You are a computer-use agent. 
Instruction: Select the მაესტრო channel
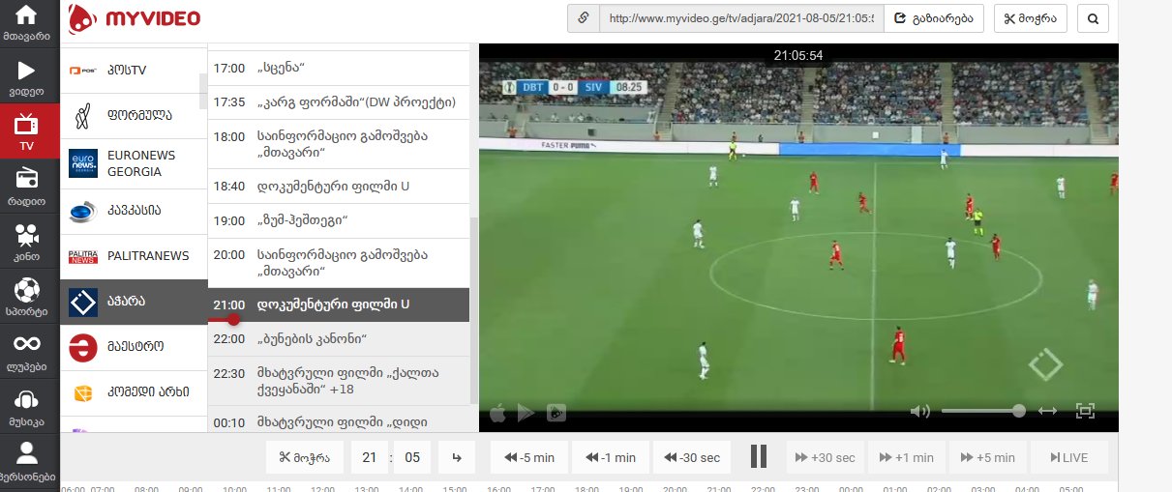pyautogui.click(x=134, y=346)
